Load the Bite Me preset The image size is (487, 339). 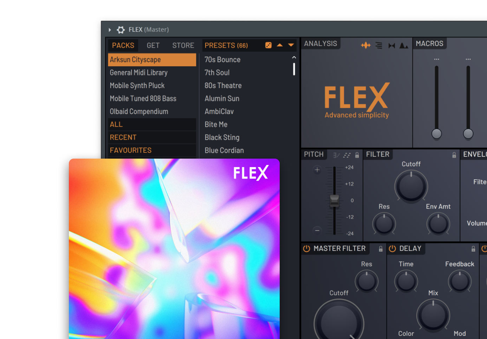pyautogui.click(x=216, y=125)
